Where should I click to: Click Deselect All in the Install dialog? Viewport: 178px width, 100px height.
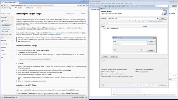[114, 57]
